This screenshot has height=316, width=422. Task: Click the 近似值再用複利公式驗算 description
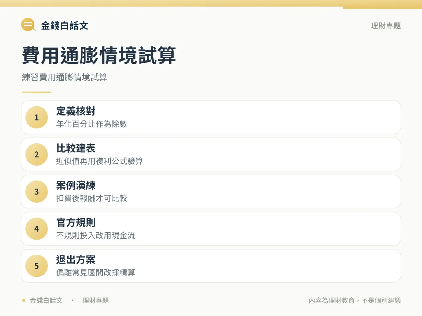pyautogui.click(x=100, y=161)
